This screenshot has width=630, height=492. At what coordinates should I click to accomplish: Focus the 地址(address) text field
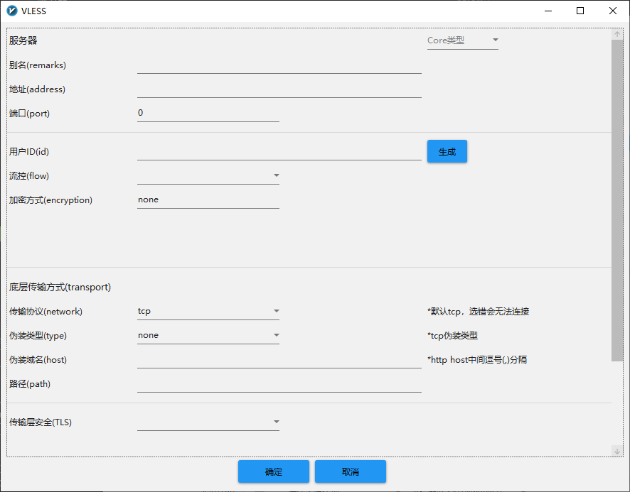click(x=279, y=89)
